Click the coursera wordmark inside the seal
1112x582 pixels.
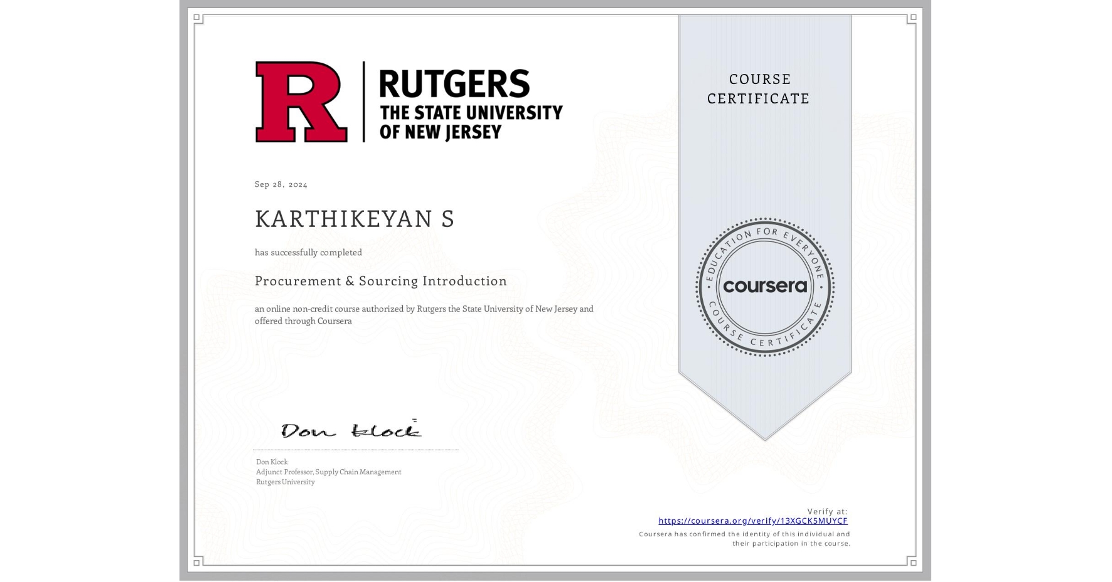765,287
